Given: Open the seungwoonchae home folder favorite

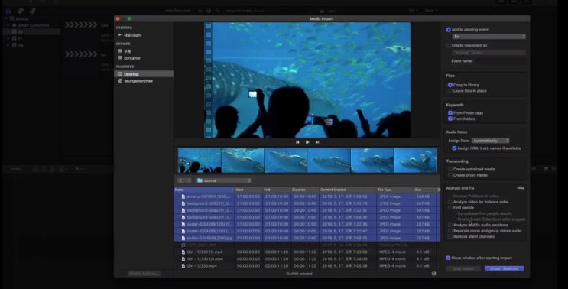Looking at the screenshot, I should 138,81.
